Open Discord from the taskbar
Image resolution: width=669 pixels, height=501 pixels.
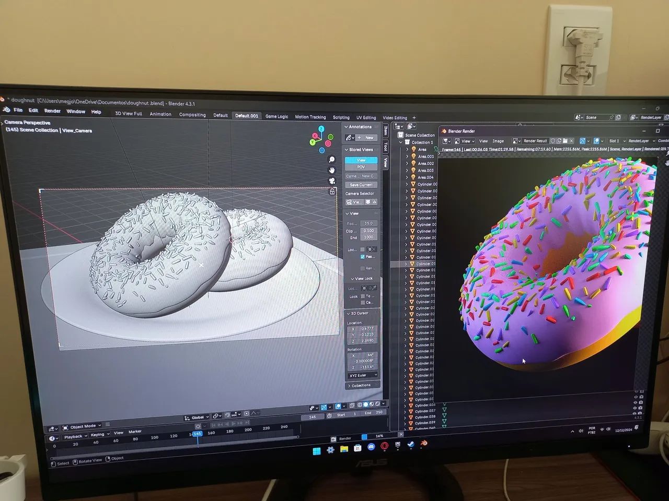(x=371, y=447)
